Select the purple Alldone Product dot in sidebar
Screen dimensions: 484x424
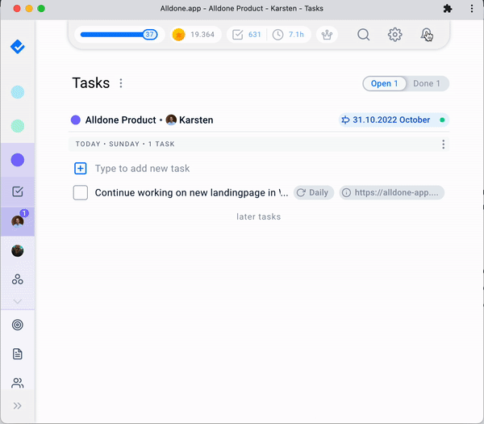pyautogui.click(x=18, y=160)
